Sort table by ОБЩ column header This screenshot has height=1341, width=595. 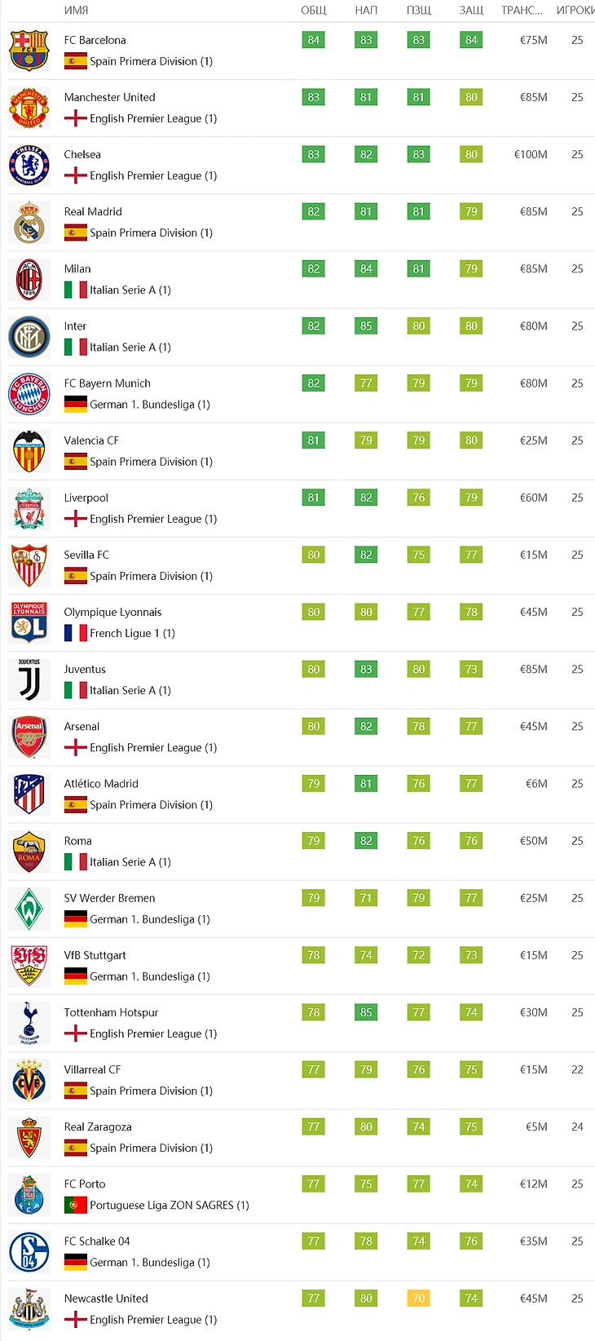[x=314, y=11]
